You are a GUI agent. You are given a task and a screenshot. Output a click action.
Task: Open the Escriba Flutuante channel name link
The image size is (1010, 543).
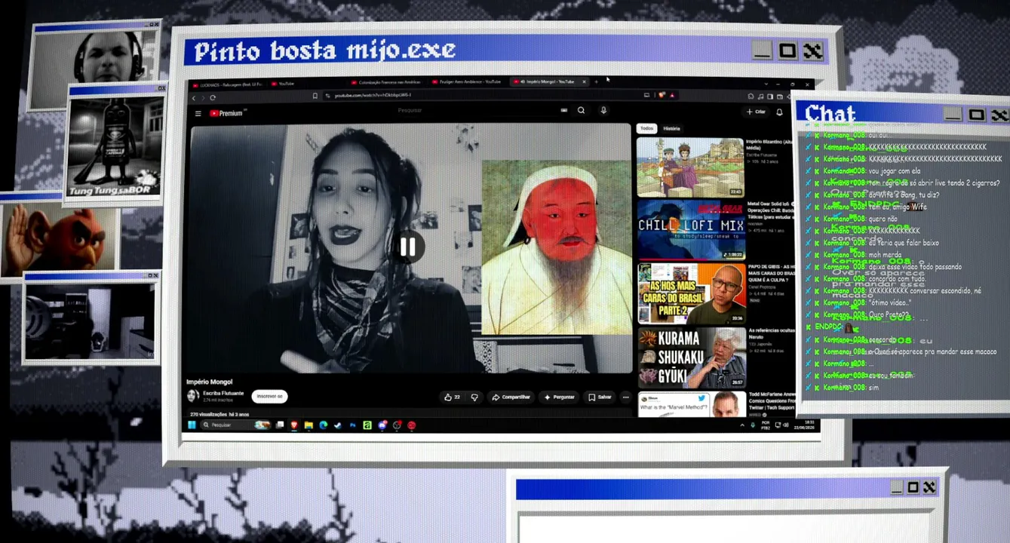tap(223, 393)
